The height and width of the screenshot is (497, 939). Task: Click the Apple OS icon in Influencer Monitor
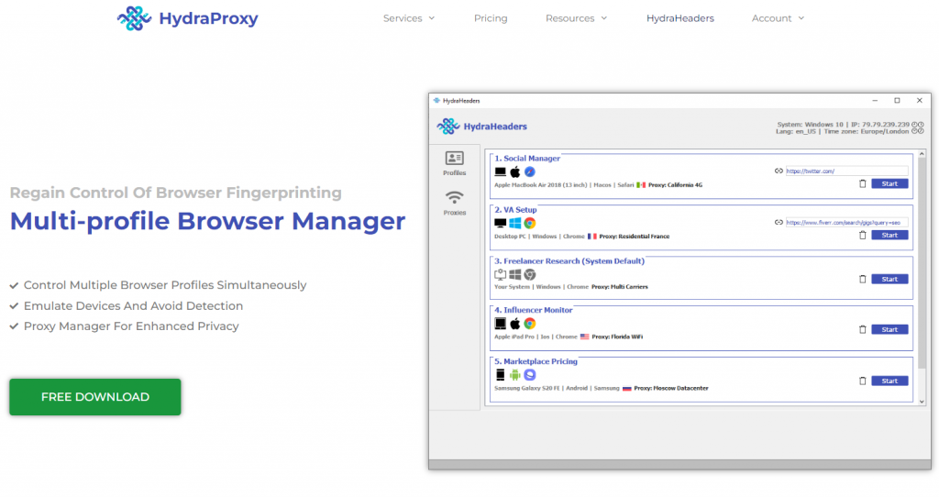[515, 324]
